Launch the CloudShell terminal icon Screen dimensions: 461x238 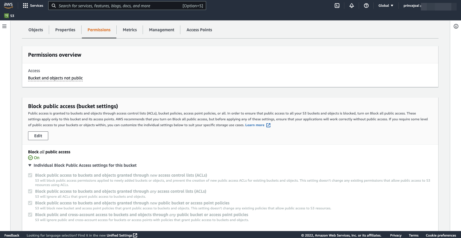[337, 6]
